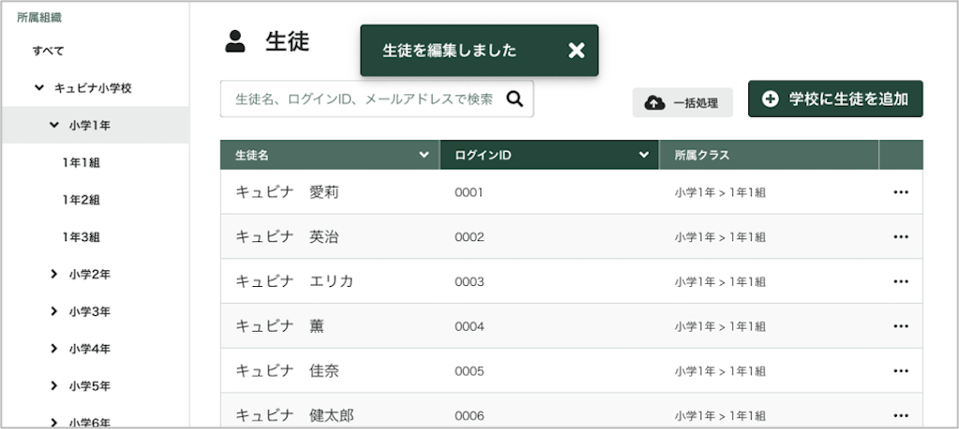Select the 小学1年 label in sidebar
The width and height of the screenshot is (959, 429).
pyautogui.click(x=89, y=125)
